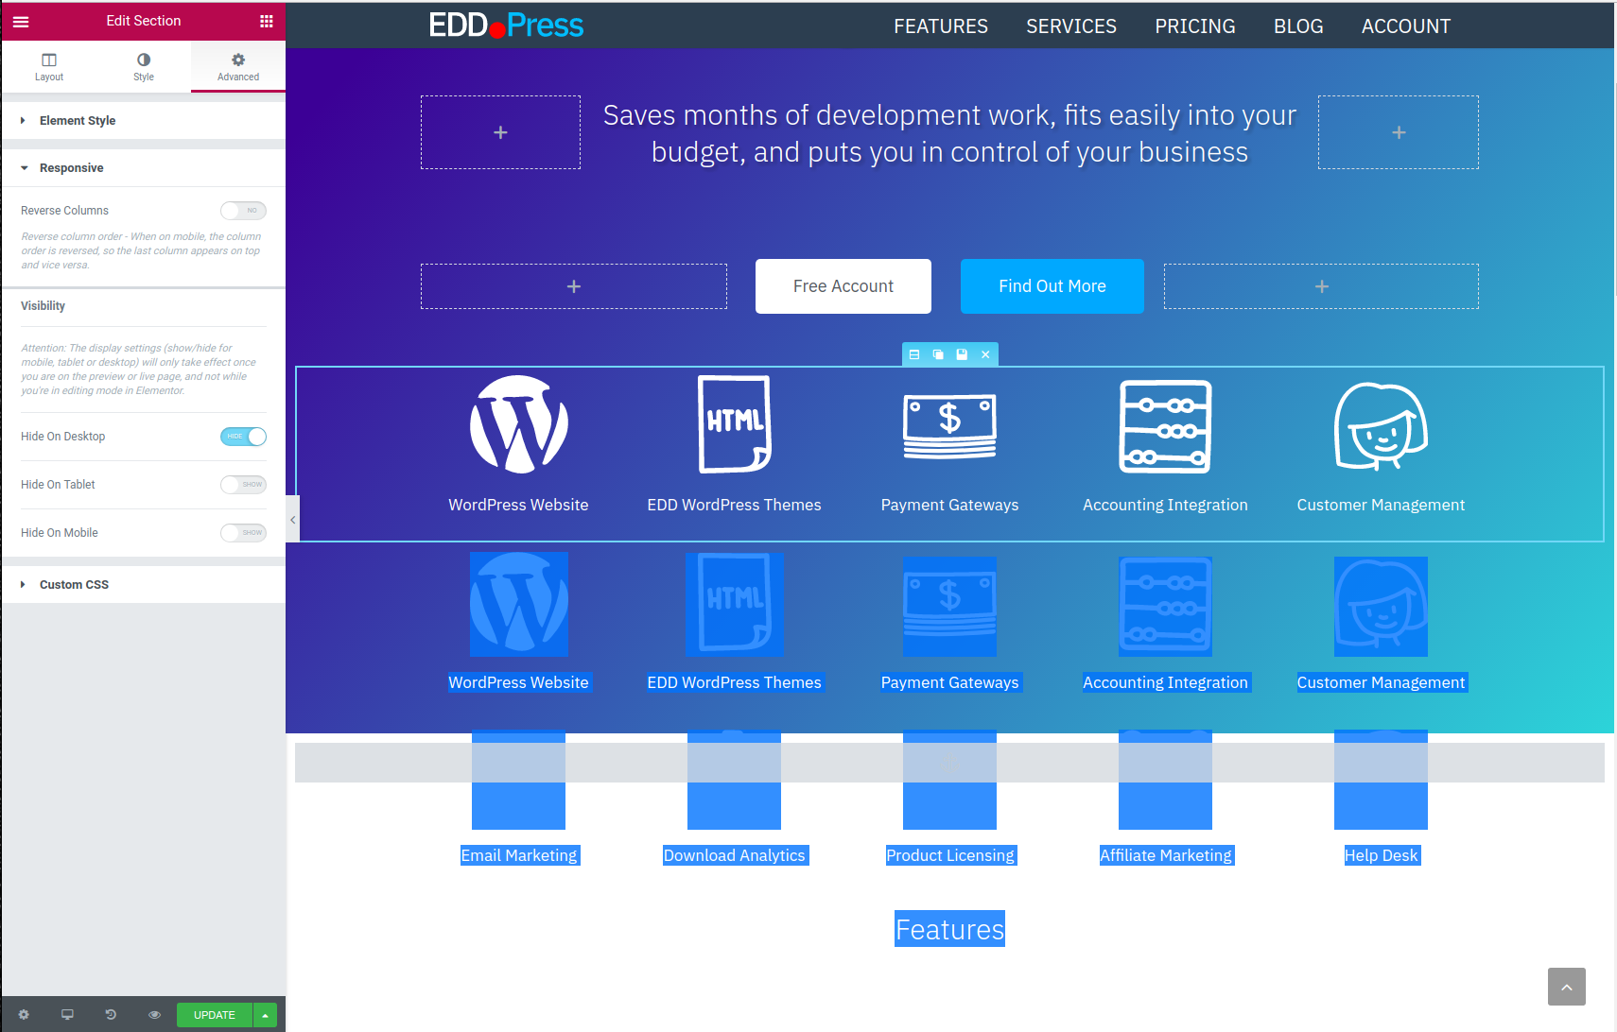The height and width of the screenshot is (1032, 1617).
Task: Click the EDD Press site logo
Action: (x=506, y=26)
